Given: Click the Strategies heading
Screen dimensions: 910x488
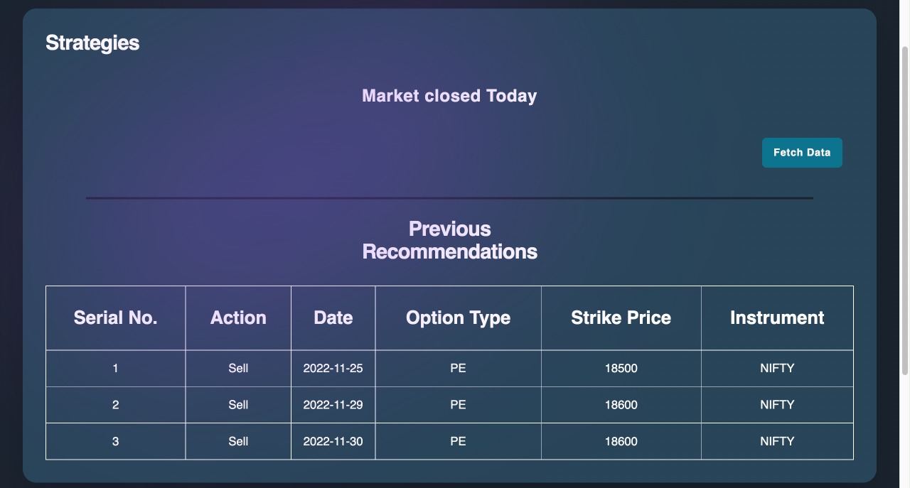Looking at the screenshot, I should pyautogui.click(x=92, y=43).
